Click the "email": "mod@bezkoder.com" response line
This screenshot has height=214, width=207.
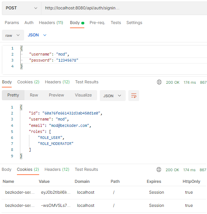(x=60, y=125)
